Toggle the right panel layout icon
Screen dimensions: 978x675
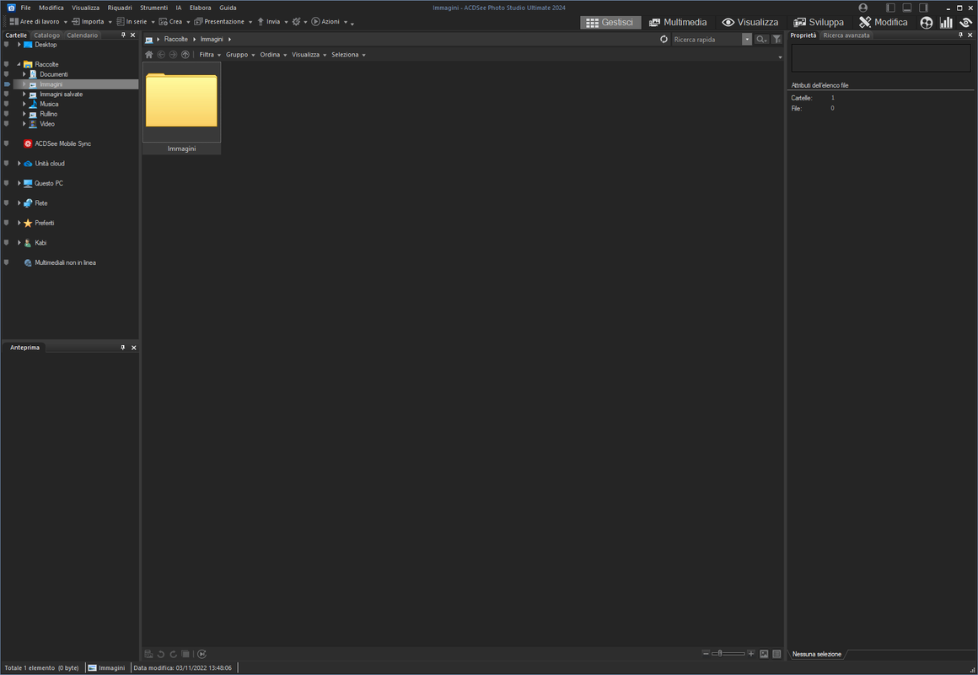click(924, 8)
